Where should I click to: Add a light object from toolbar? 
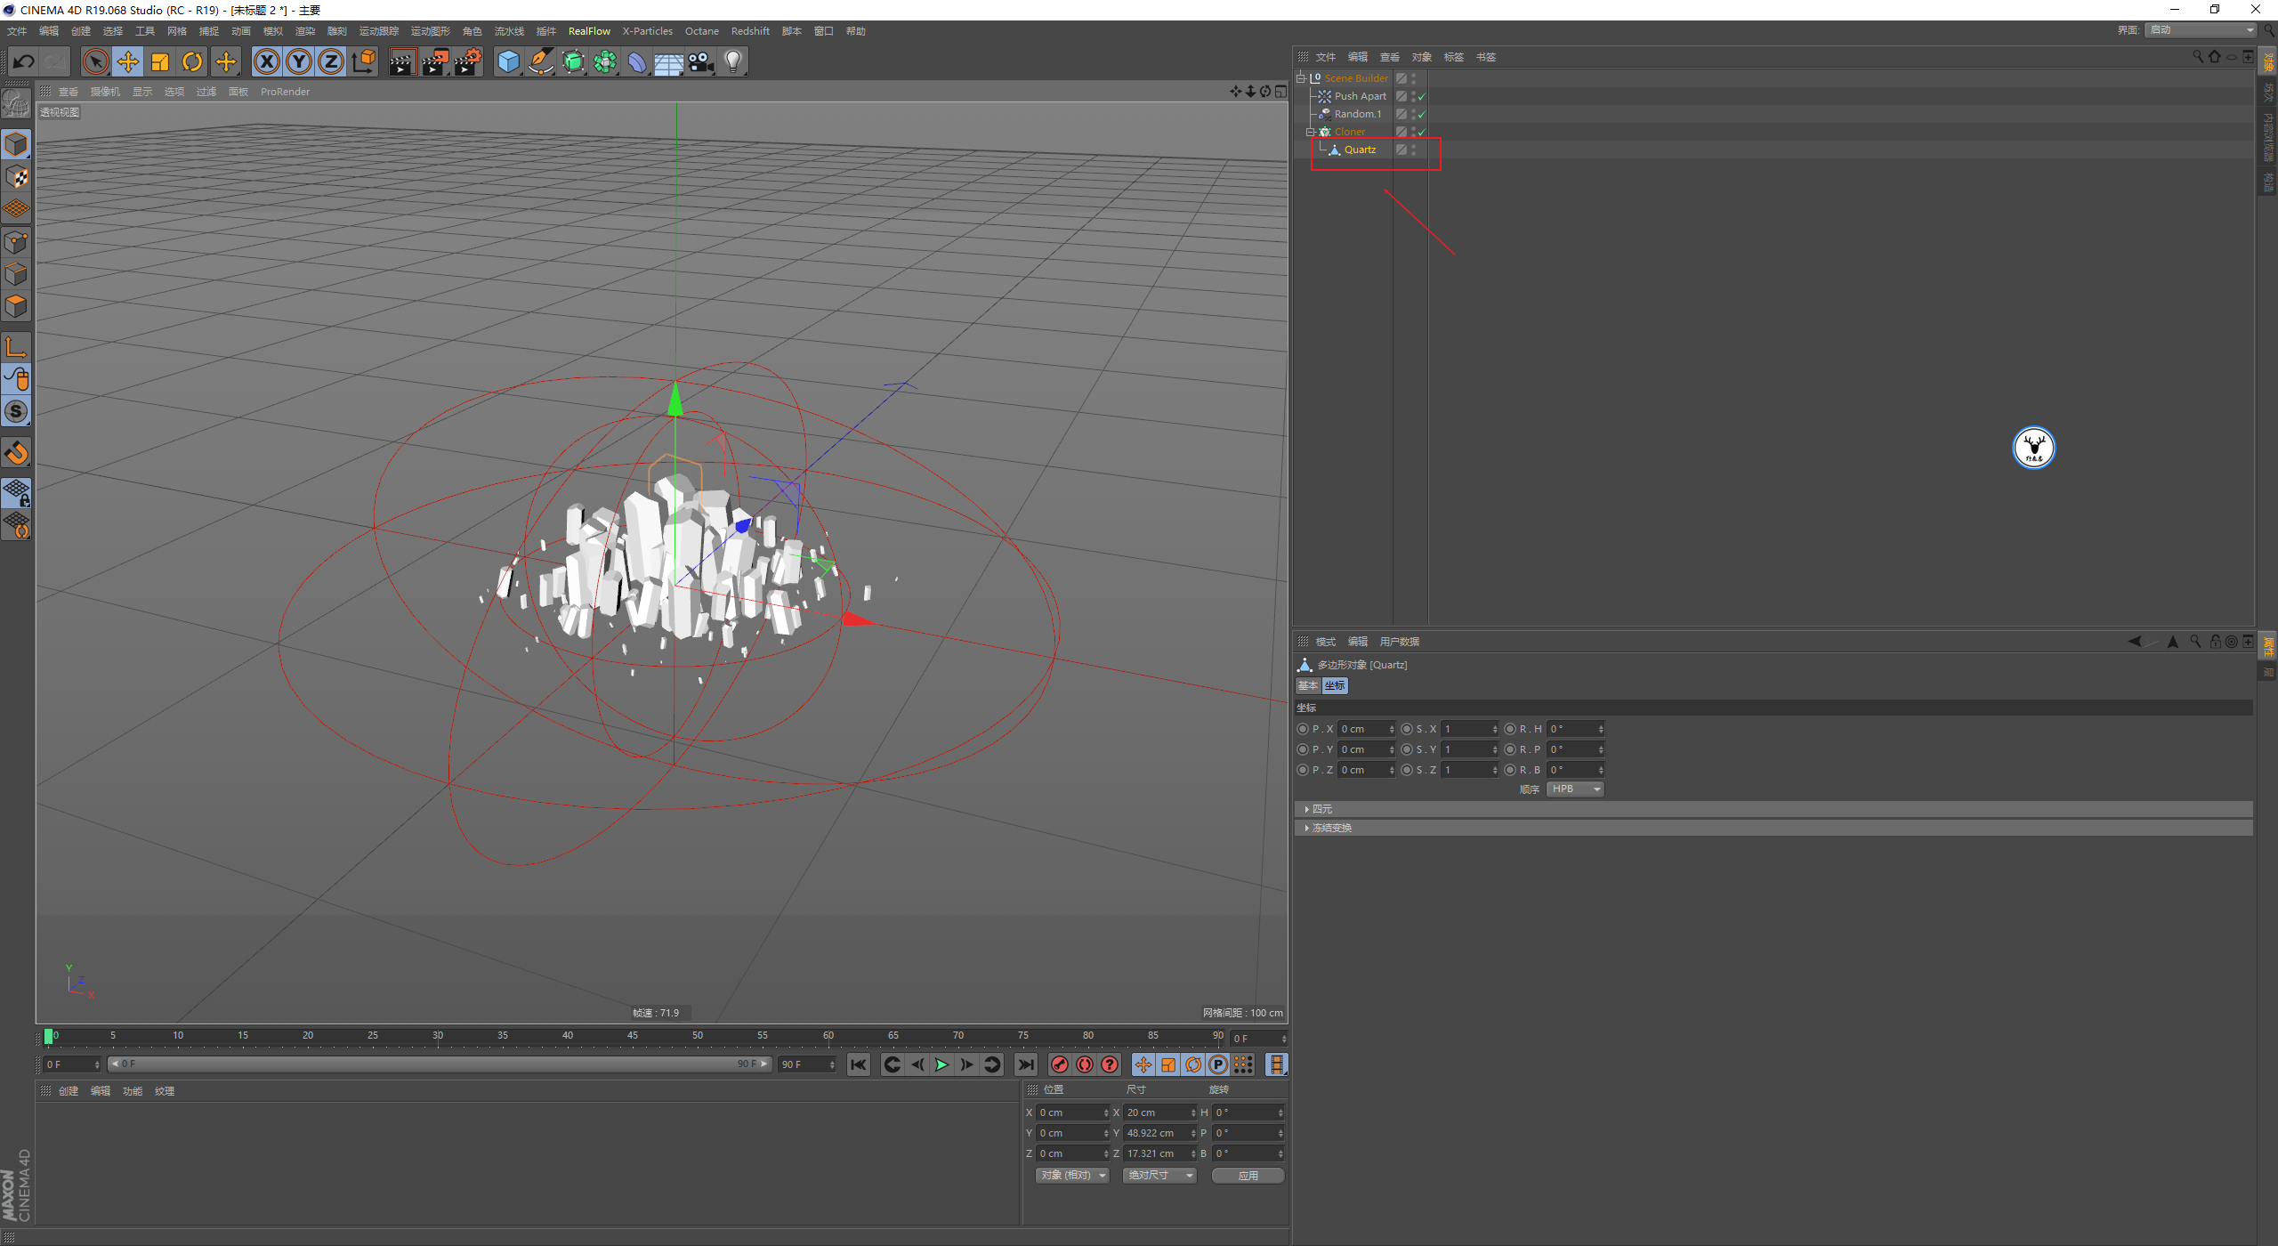tap(733, 61)
